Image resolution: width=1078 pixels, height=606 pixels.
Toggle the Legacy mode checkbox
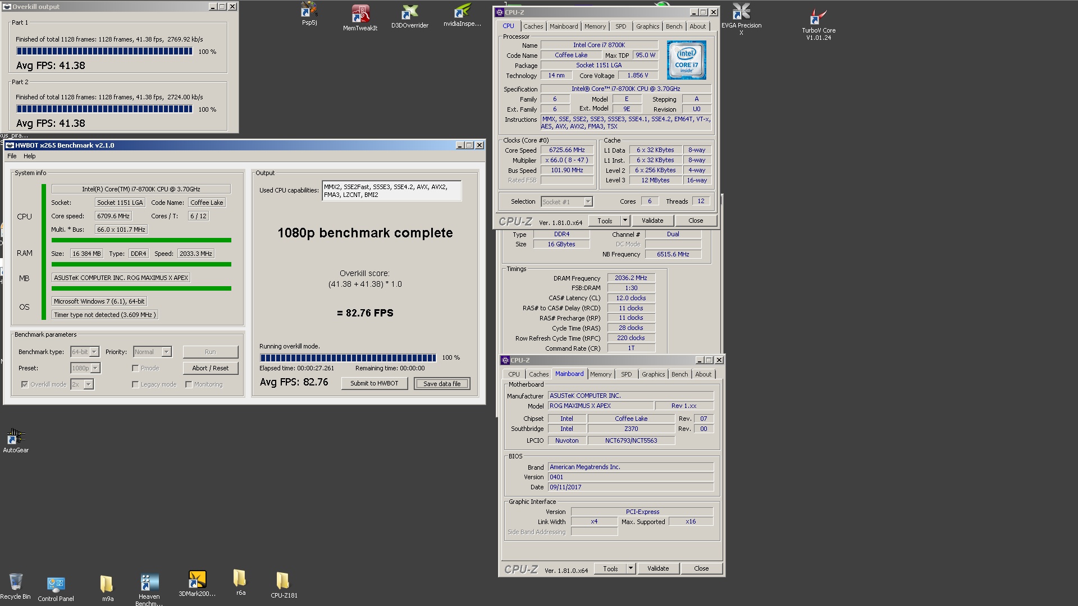[135, 384]
